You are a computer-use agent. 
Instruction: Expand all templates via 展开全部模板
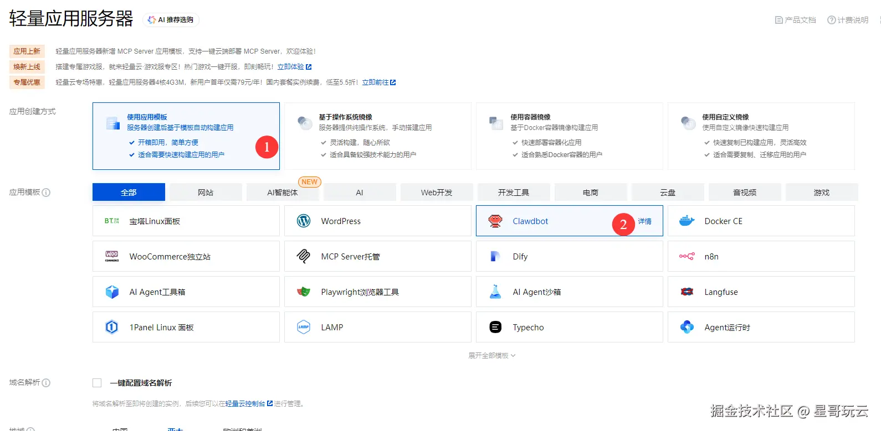click(x=492, y=356)
